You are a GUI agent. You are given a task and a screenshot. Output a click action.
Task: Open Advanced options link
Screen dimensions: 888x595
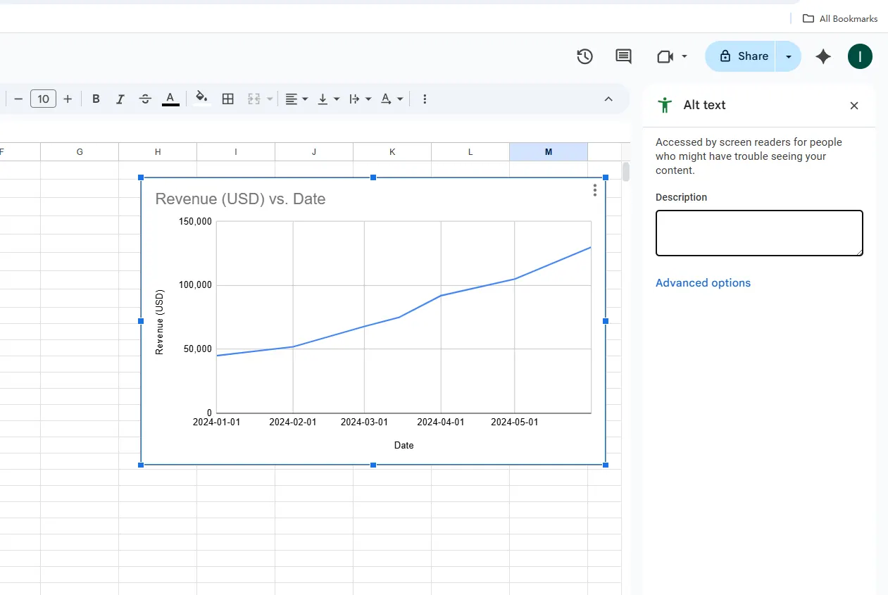pos(703,283)
